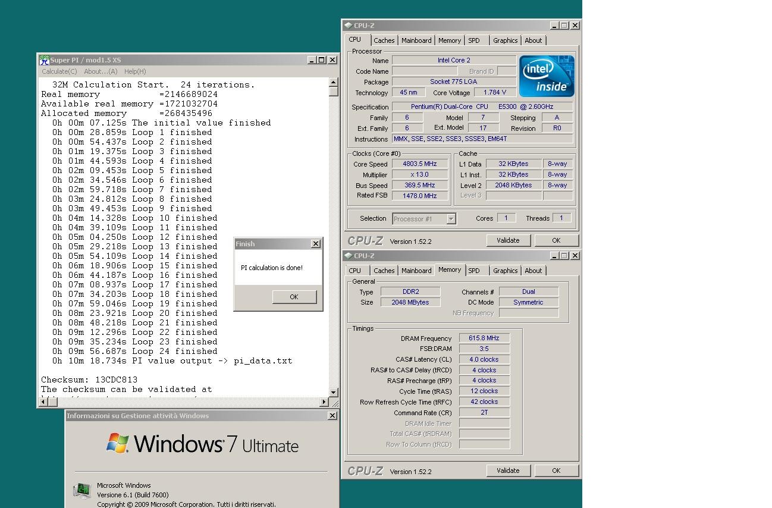Click the Technology value 45 nm
Screen dimensions: 772x508
[x=408, y=93]
